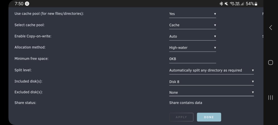Open Included disk(s) dropdown showing Disk 8
The image size is (278, 125).
coord(212,82)
